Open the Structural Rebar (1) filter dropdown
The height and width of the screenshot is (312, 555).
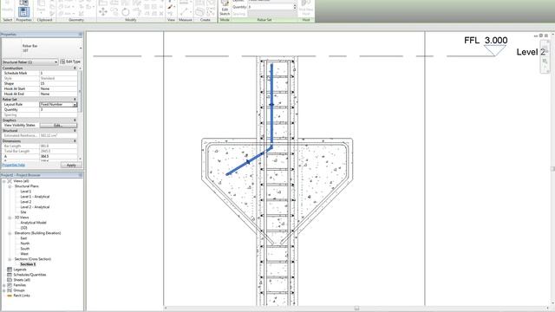point(29,62)
